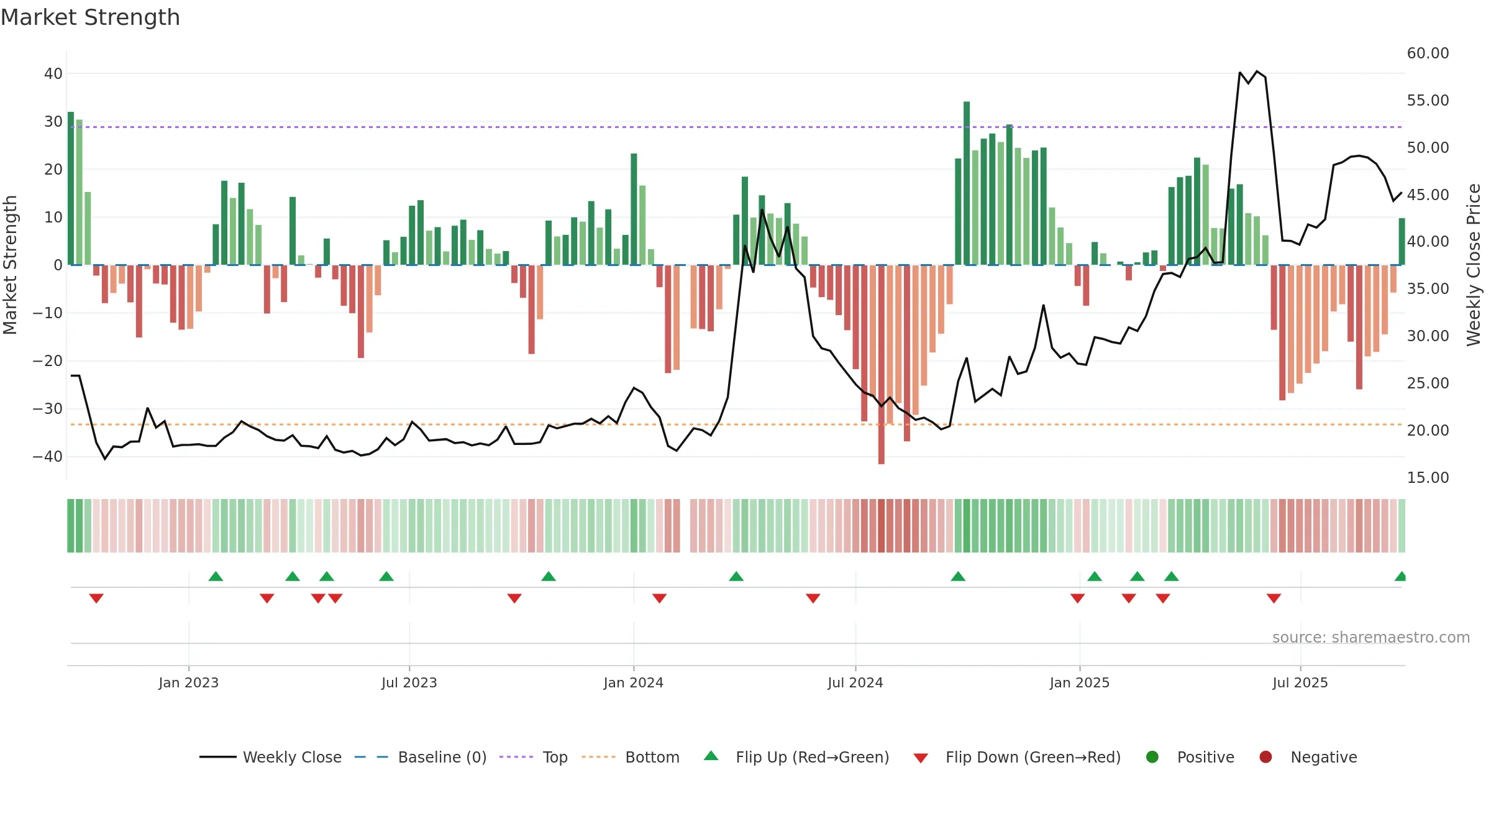Click the source: sharemaestro.com text
This screenshot has width=1491, height=839.
(1371, 637)
